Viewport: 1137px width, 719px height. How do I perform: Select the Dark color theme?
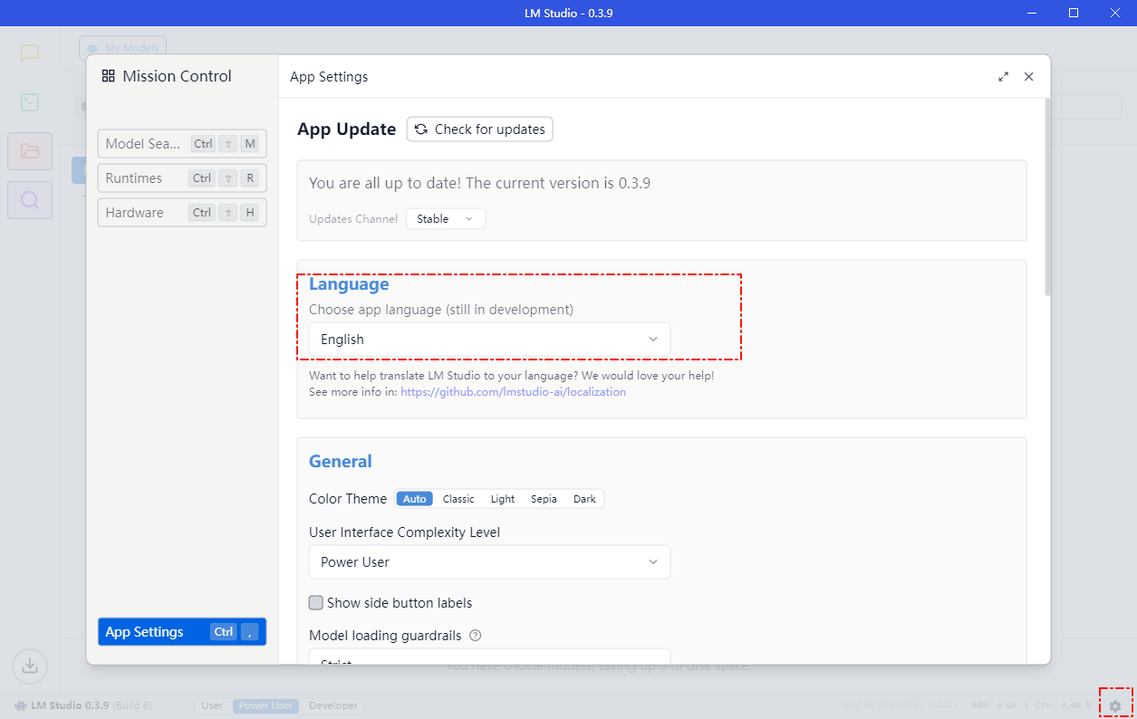point(584,499)
